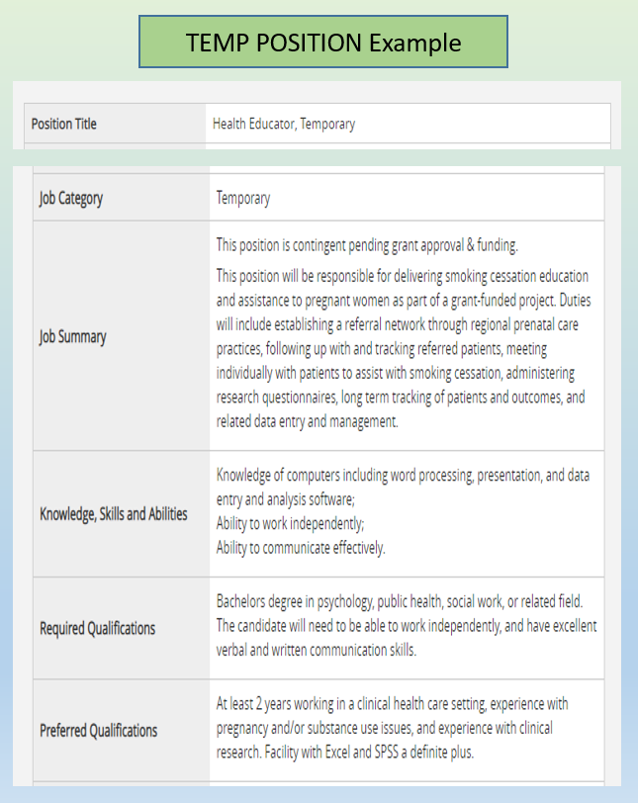Click the 'verbal and written communication skills' line
638x803 pixels.
[317, 650]
